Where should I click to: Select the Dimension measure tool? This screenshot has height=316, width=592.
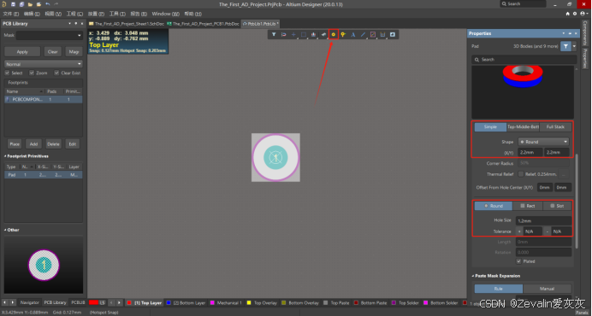383,34
